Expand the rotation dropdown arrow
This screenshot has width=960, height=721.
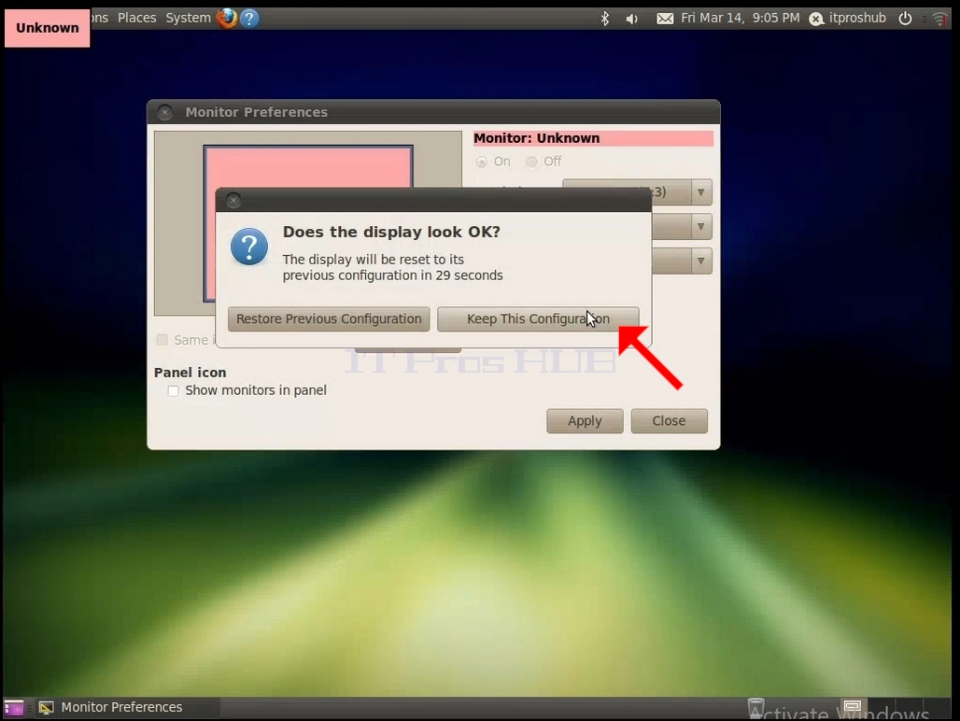pyautogui.click(x=701, y=261)
